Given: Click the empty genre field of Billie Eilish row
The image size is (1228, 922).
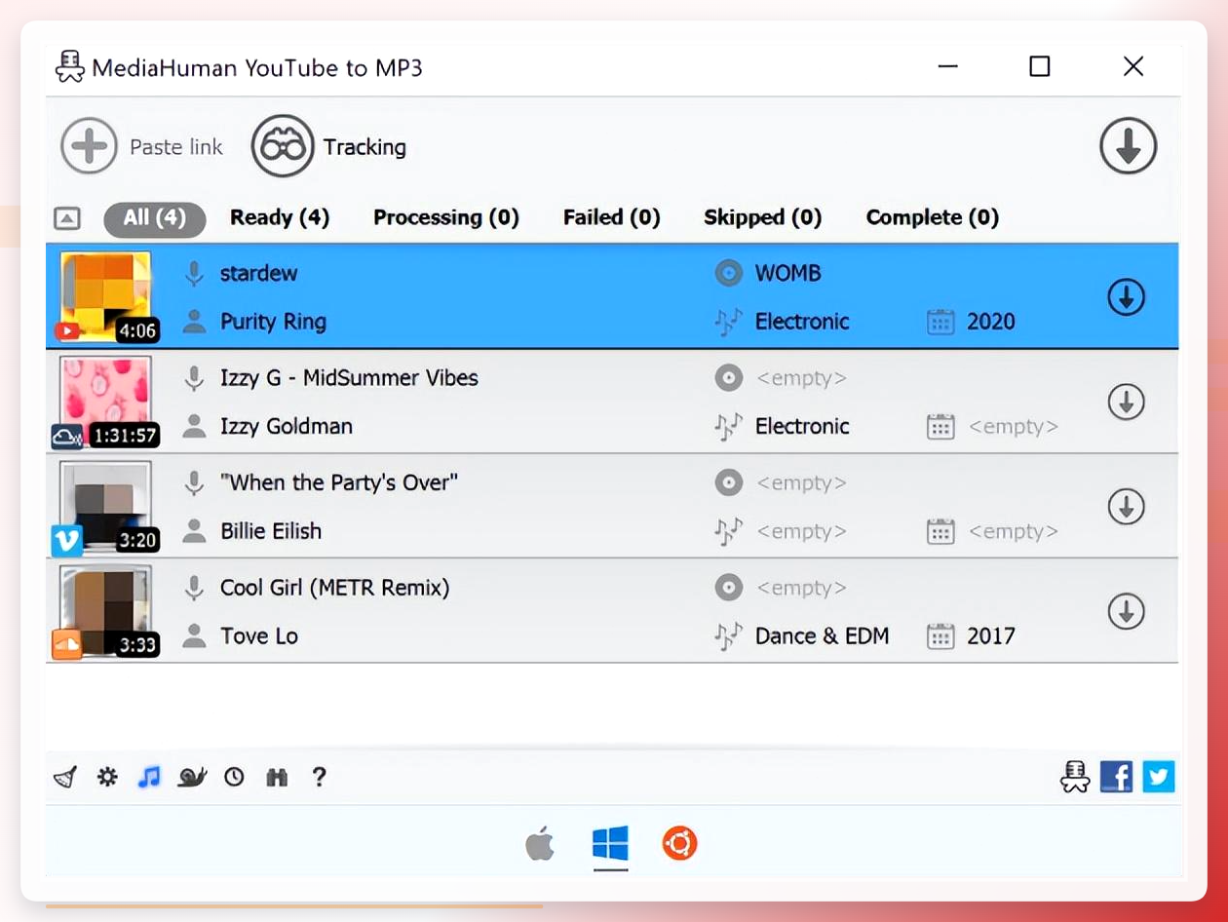Looking at the screenshot, I should tap(801, 531).
